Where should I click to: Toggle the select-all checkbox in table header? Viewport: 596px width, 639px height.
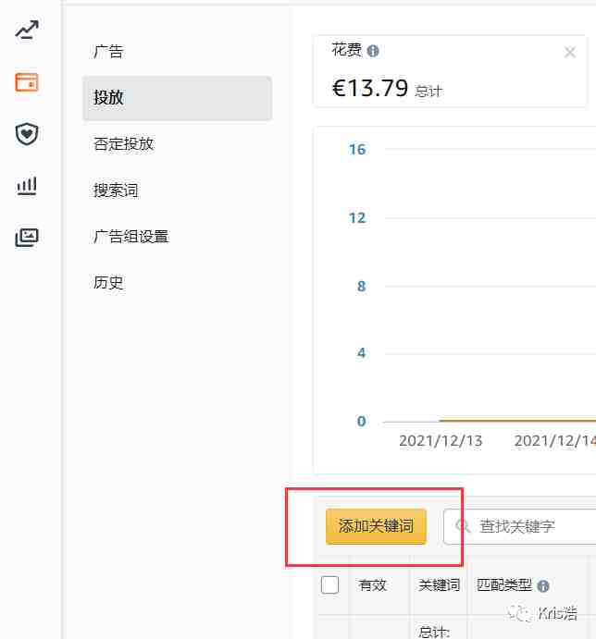(x=329, y=584)
